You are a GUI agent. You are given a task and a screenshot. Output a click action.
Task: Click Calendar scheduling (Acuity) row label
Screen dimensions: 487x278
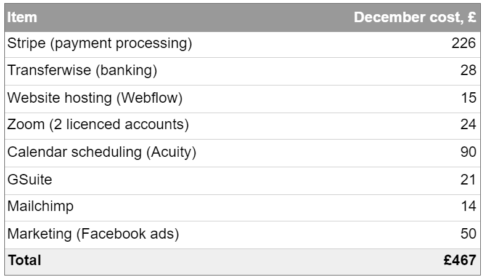102,152
